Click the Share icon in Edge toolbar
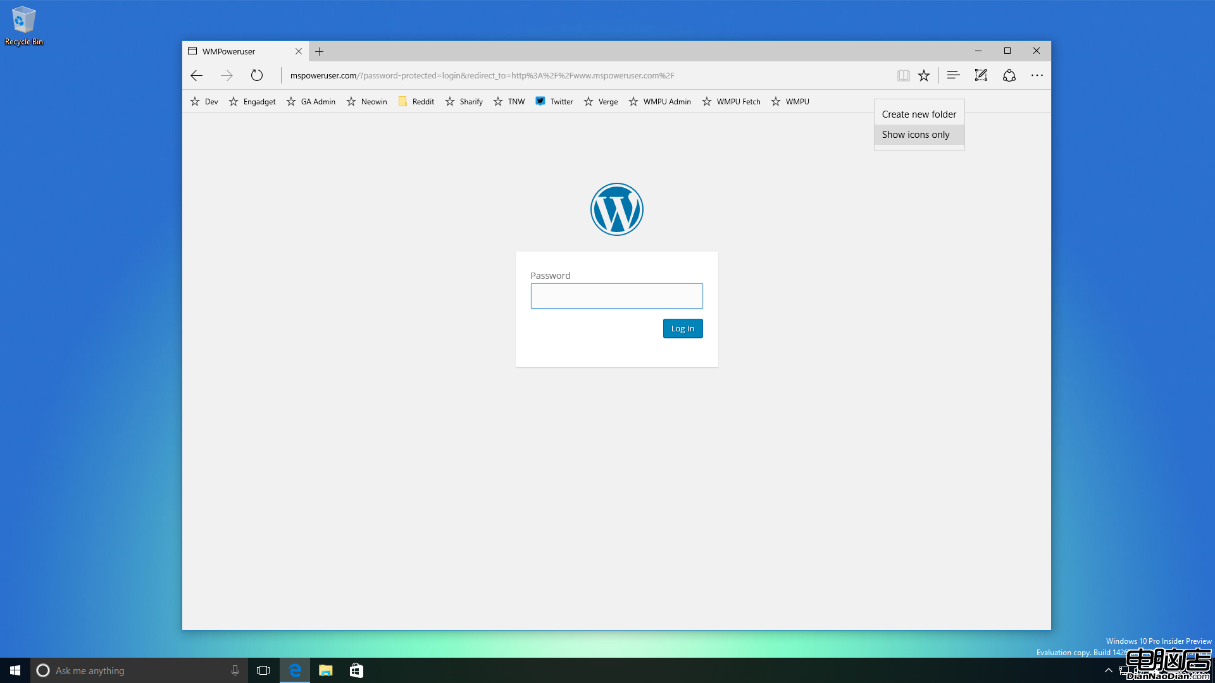 tap(1009, 75)
